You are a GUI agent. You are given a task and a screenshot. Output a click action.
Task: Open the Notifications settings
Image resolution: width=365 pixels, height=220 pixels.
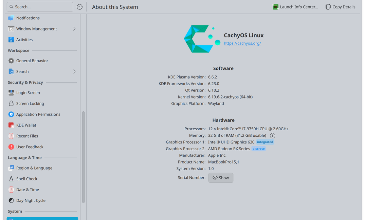tap(28, 18)
